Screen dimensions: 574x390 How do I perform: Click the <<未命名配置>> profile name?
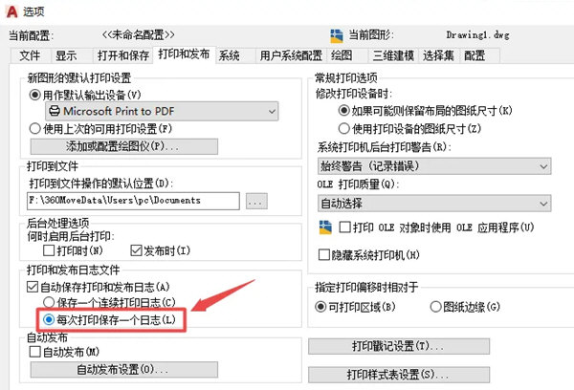139,35
